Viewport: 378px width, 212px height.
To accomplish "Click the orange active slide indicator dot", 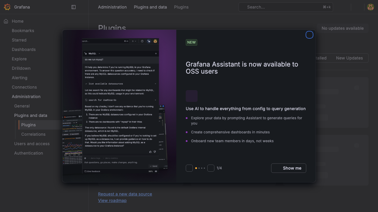I will pos(196,168).
